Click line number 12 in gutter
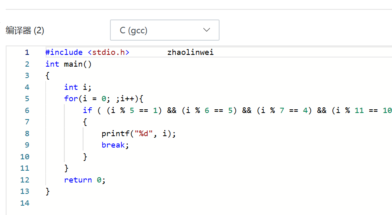 click(x=25, y=180)
